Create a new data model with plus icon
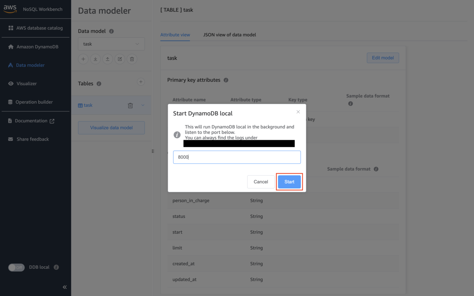The width and height of the screenshot is (474, 296). 83,59
